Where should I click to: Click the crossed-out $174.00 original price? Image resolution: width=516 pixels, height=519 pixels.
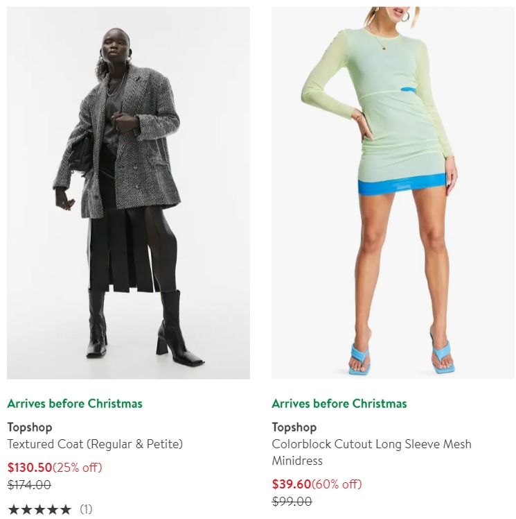point(29,485)
